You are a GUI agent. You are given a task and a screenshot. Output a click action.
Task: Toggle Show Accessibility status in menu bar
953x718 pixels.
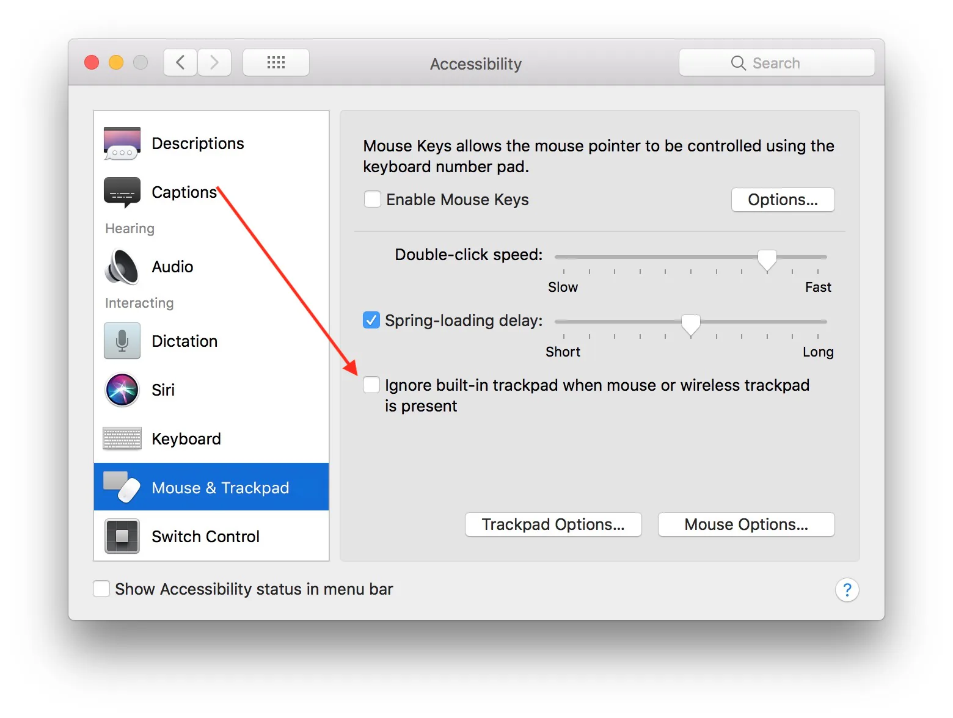(x=101, y=589)
